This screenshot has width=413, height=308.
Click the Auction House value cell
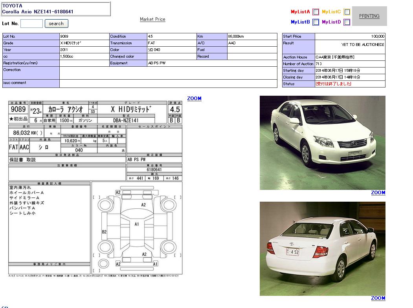click(x=350, y=57)
